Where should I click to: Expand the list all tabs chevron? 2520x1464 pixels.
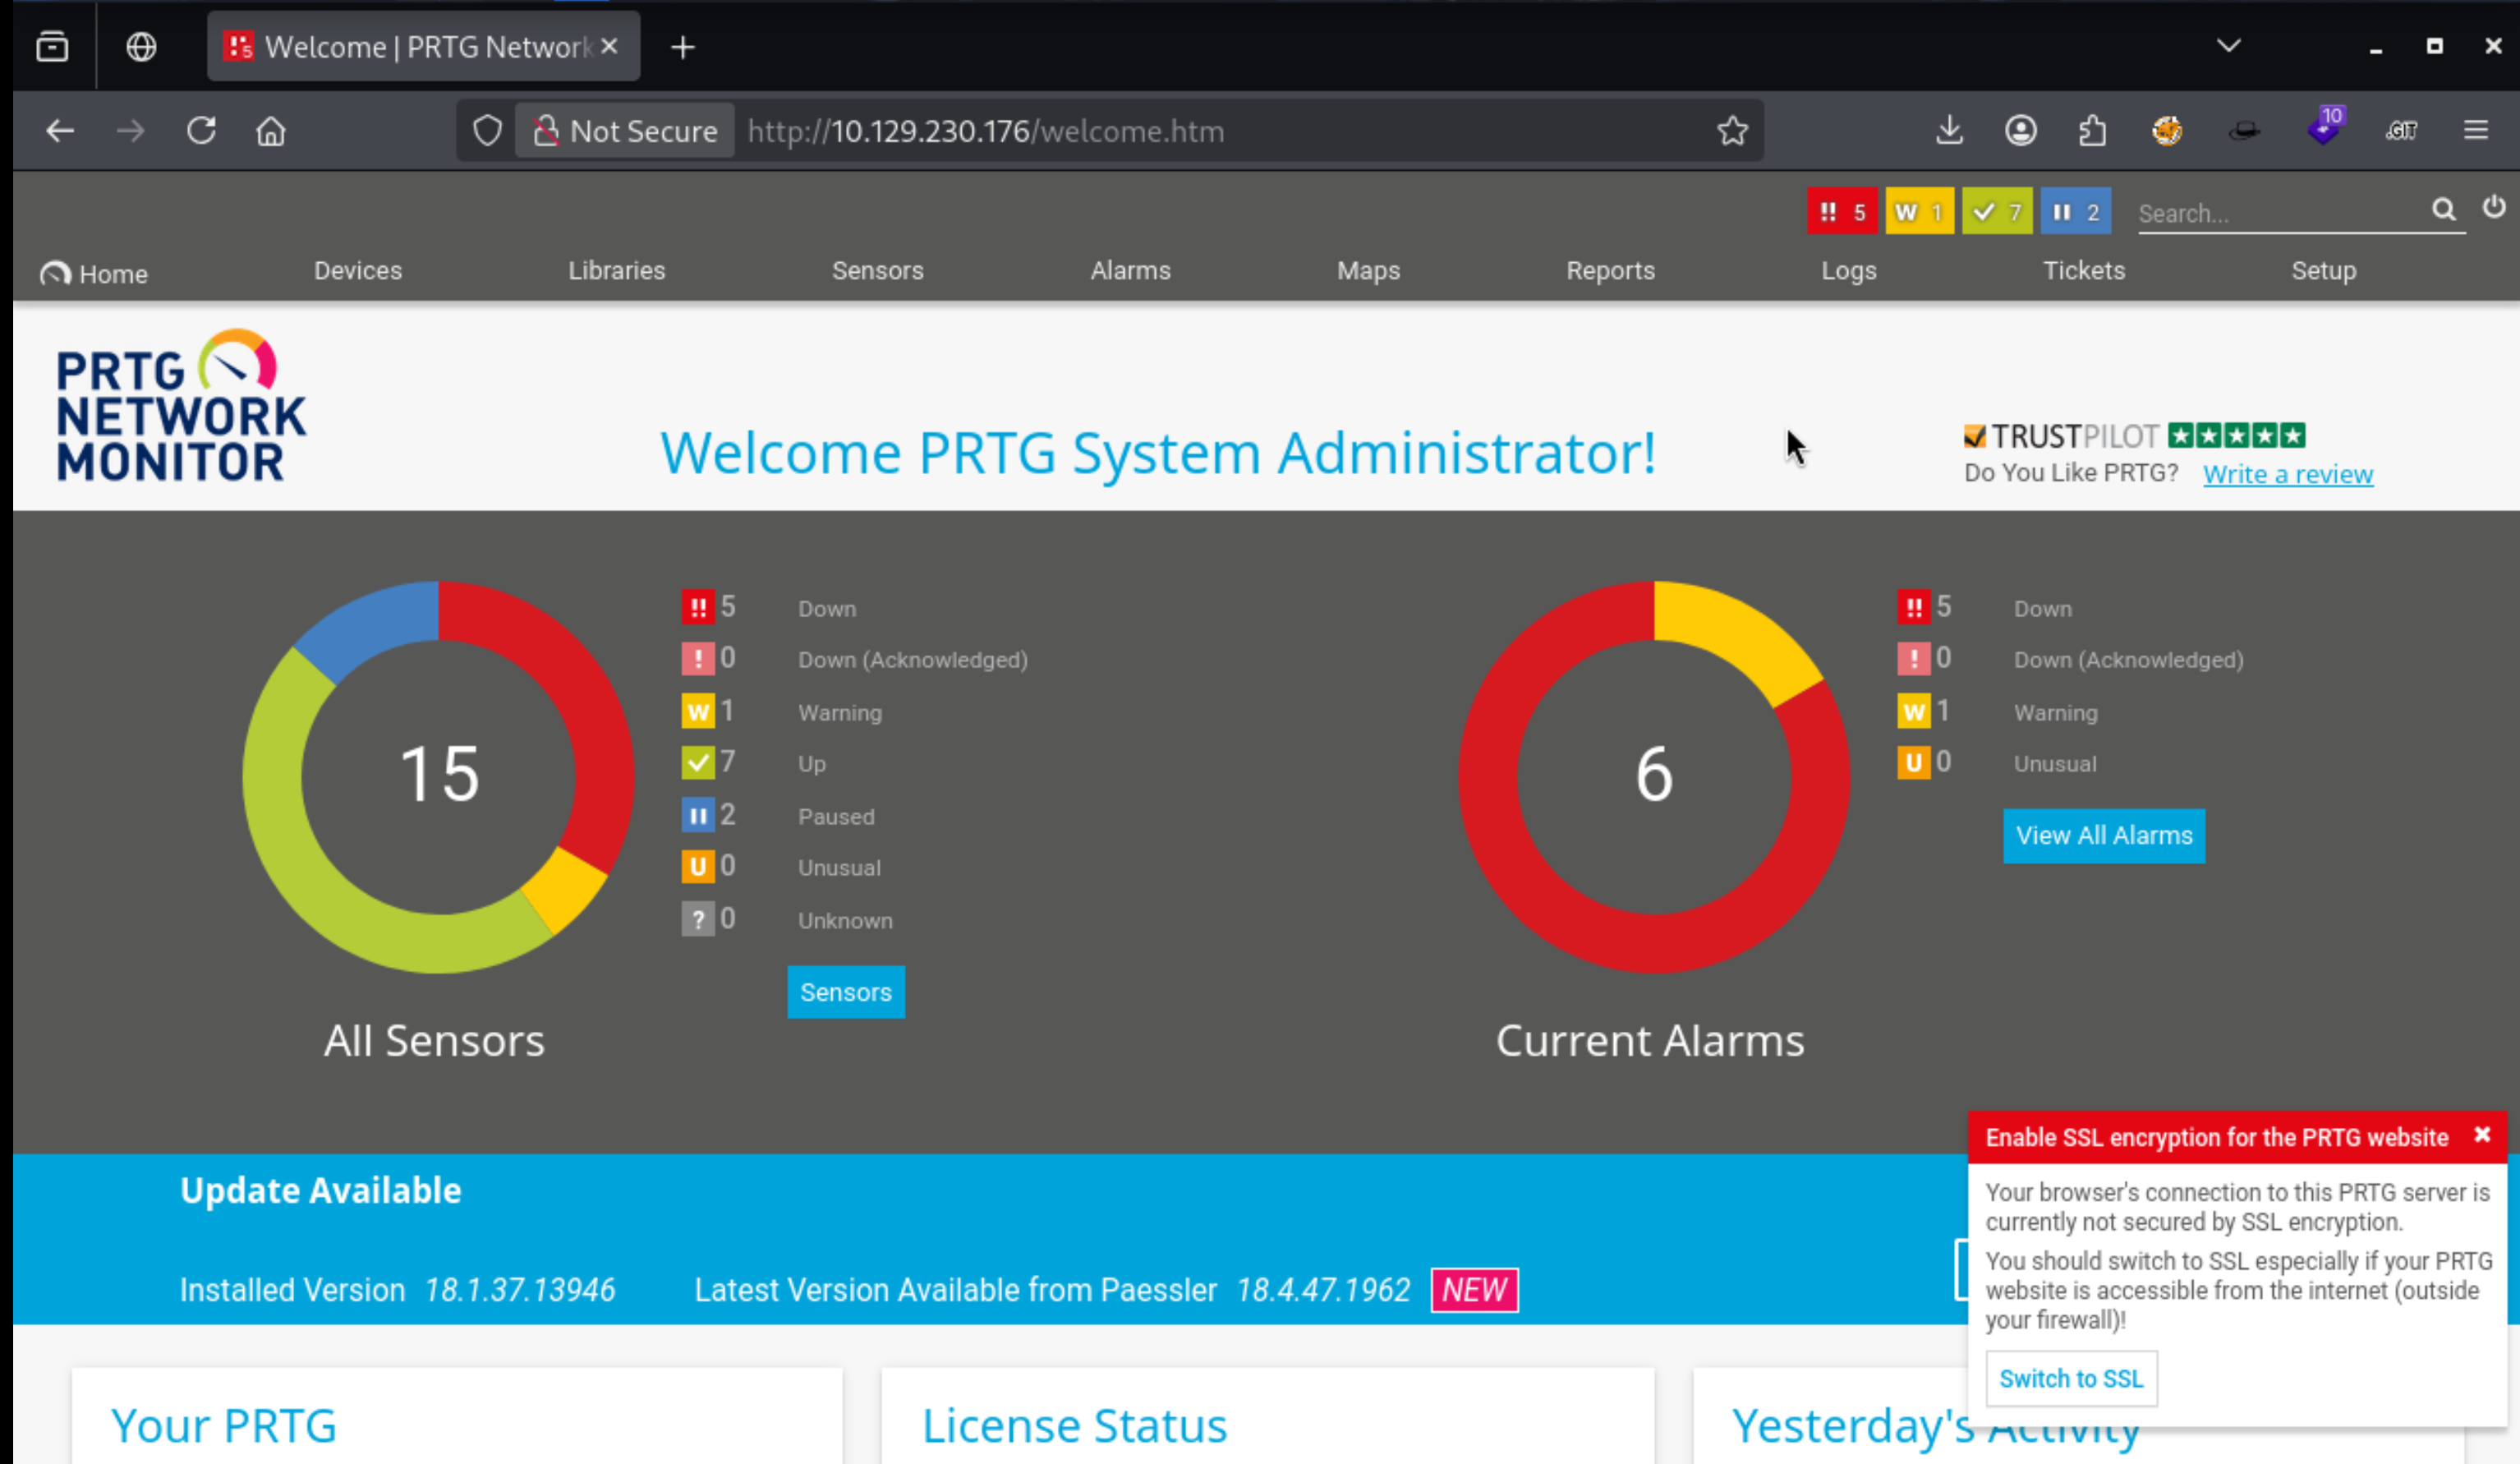2228,46
